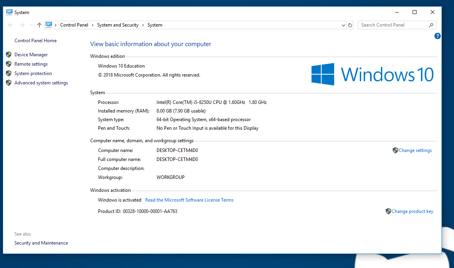Screen dimensions: 454x268
Task: Open the recent locations dropdown arrow
Action: [x=31, y=25]
